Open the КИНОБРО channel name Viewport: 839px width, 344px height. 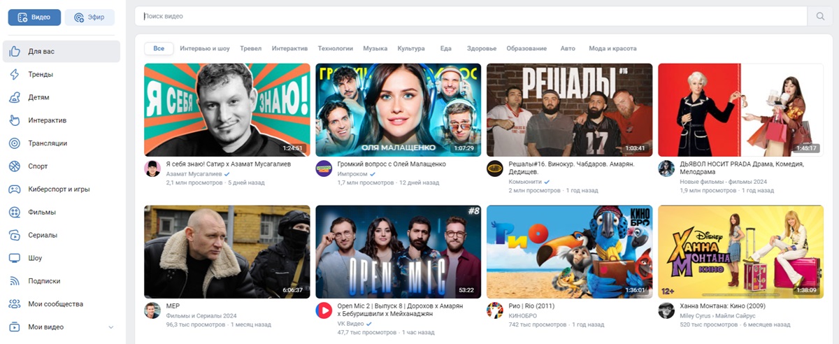point(522,315)
